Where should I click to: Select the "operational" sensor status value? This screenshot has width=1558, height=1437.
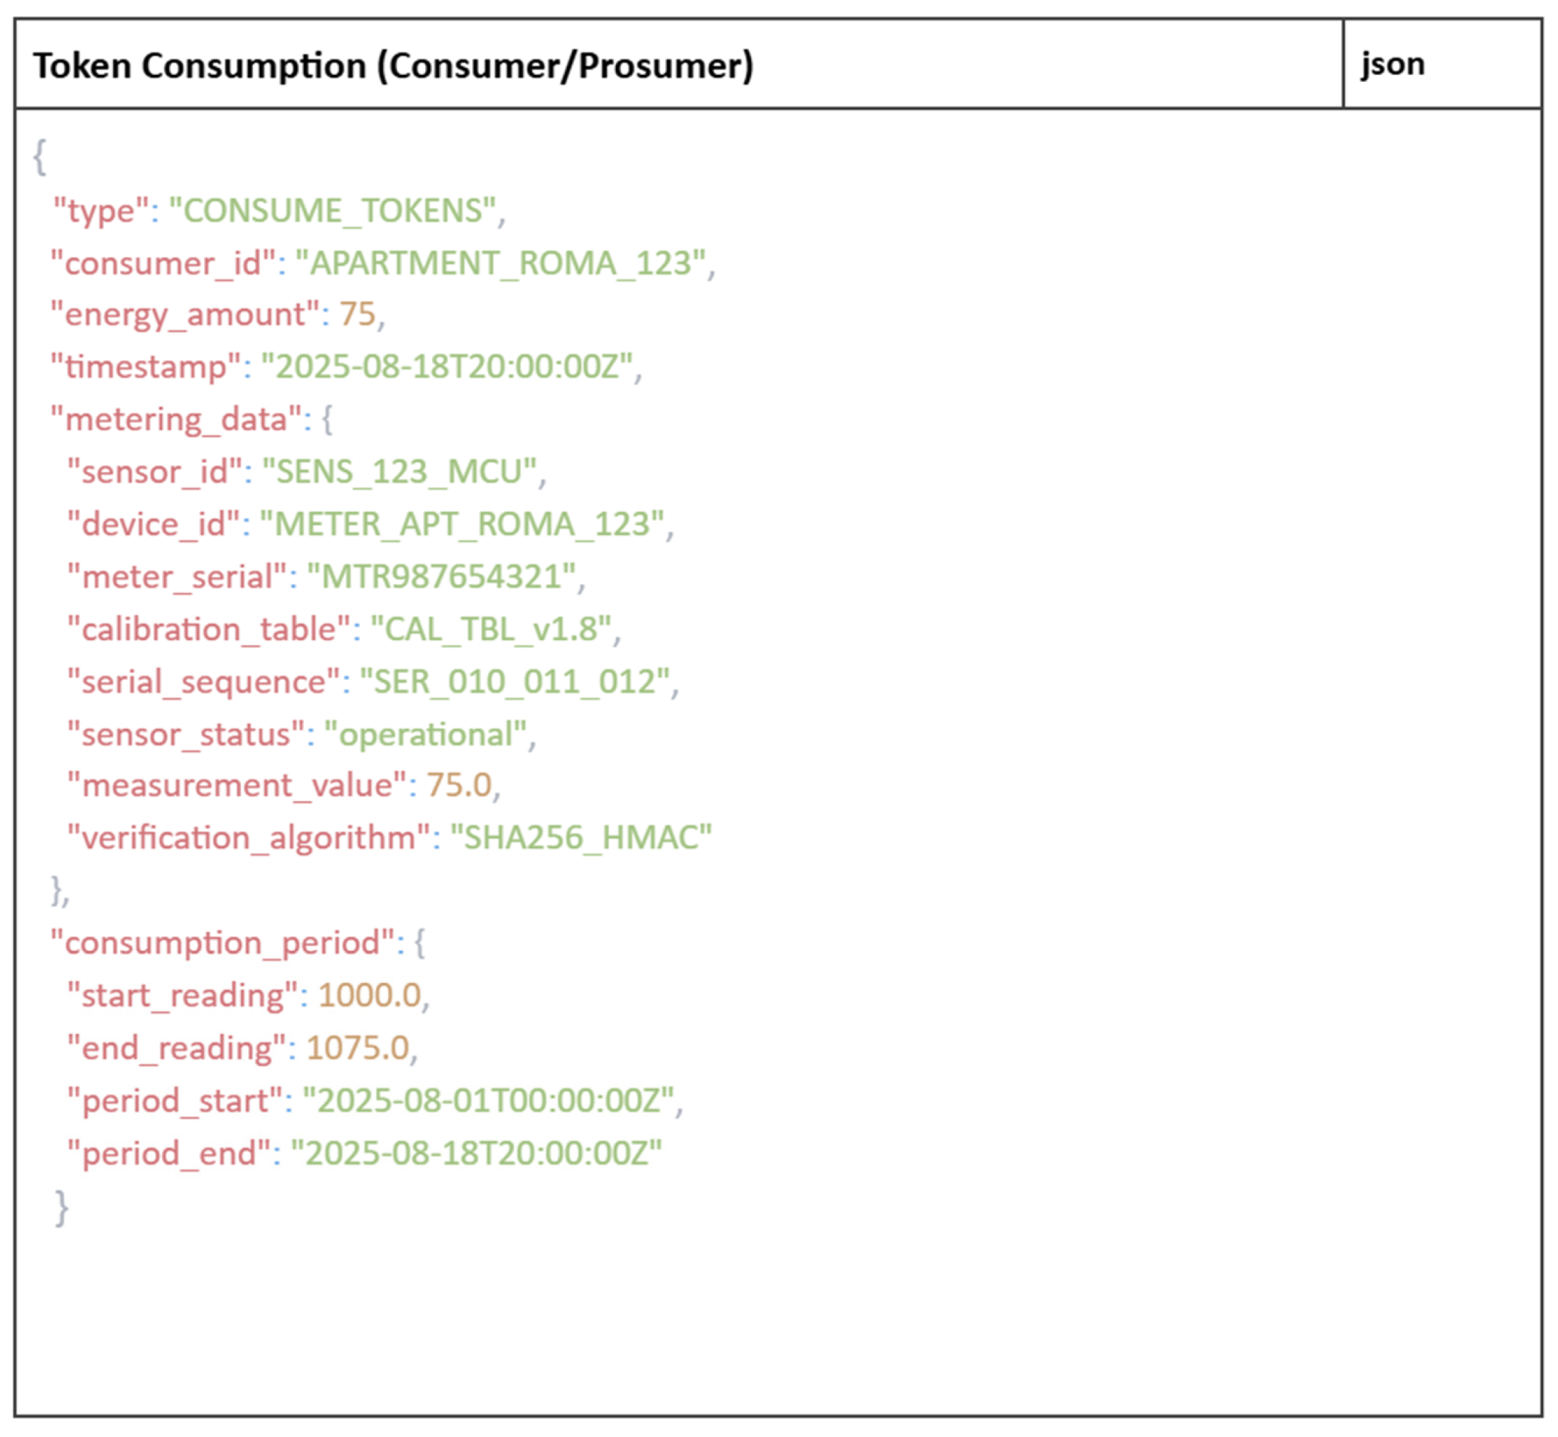pos(425,734)
